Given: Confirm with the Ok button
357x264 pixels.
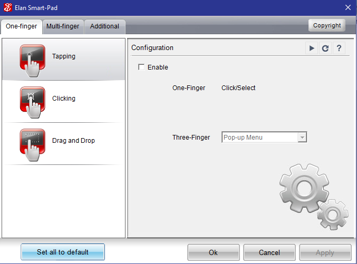Looking at the screenshot, I should pyautogui.click(x=214, y=252).
